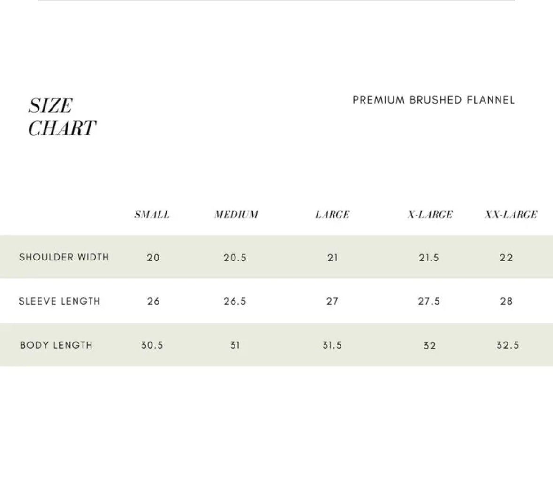Click the Premium Brushed Flannel label
The image size is (553, 498).
pyautogui.click(x=433, y=100)
